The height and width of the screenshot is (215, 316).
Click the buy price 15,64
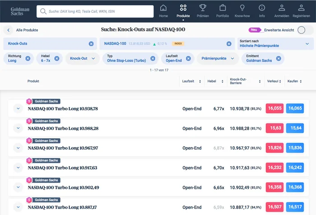tap(295, 128)
